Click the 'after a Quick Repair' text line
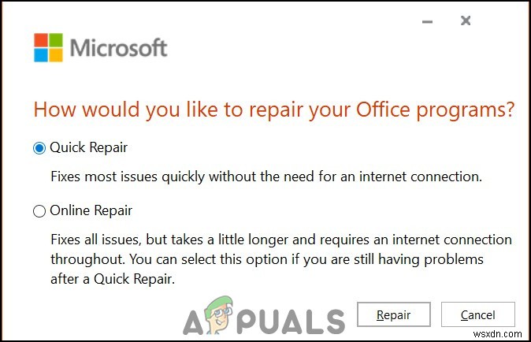The height and width of the screenshot is (342, 531). [116, 279]
